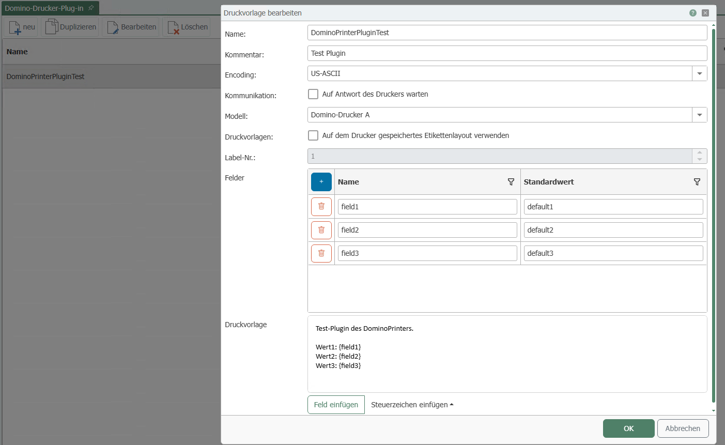Remove field3 using its trash icon
Screen dimensions: 725x445
point(321,253)
